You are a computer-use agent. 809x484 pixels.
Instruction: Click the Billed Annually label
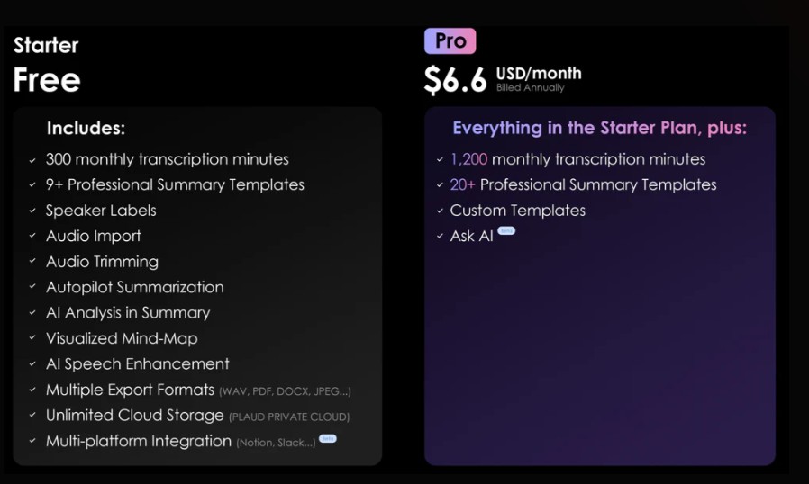[x=531, y=87]
